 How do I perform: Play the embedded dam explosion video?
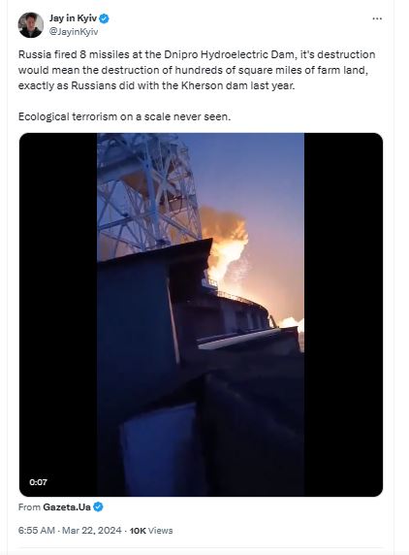pyautogui.click(x=201, y=314)
